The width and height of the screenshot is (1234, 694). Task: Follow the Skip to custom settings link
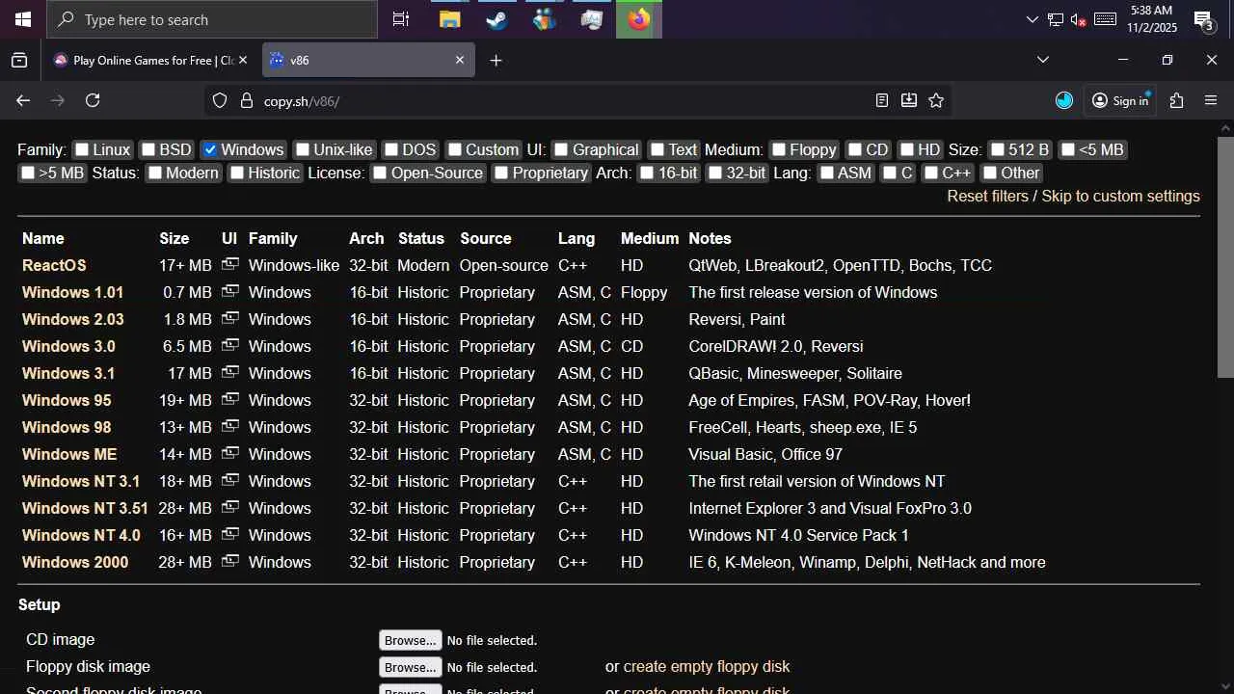[x=1121, y=196]
